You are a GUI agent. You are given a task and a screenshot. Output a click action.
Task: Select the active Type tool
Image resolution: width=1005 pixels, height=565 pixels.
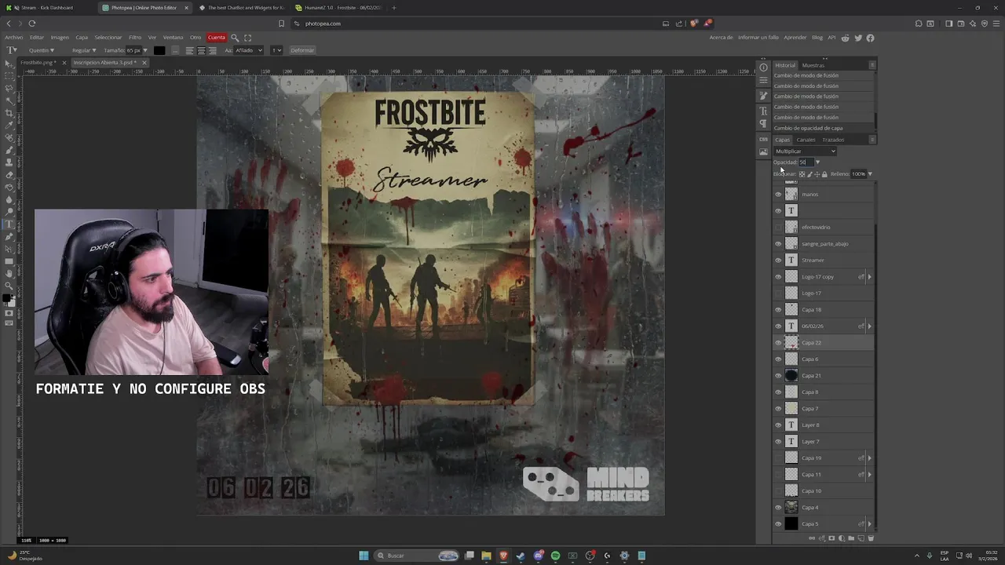point(9,224)
